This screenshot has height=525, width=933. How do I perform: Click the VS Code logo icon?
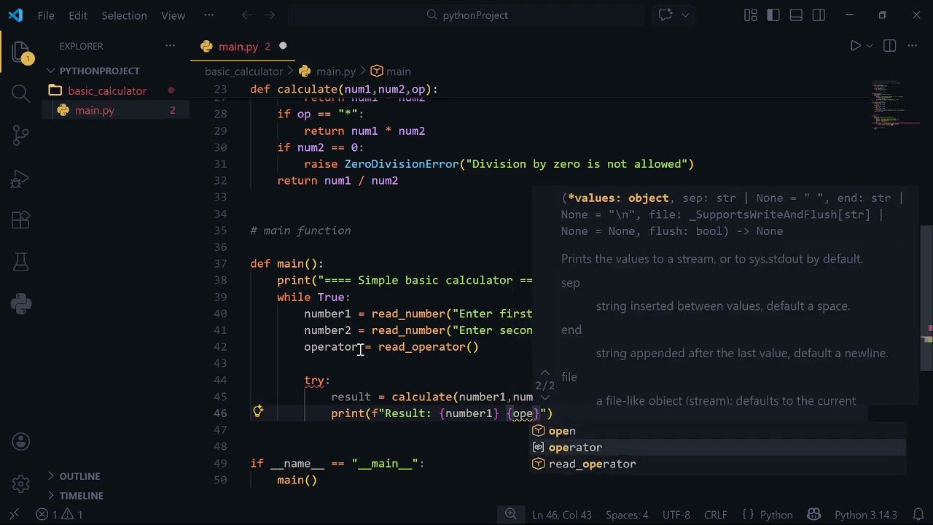(15, 15)
